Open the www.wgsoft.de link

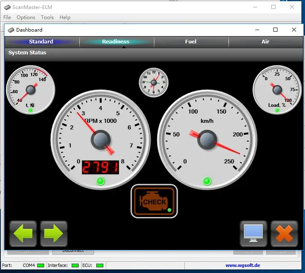pyautogui.click(x=243, y=265)
